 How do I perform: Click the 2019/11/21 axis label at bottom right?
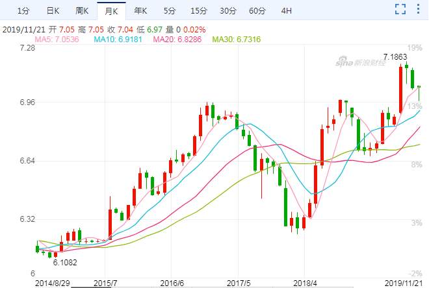[x=404, y=283]
